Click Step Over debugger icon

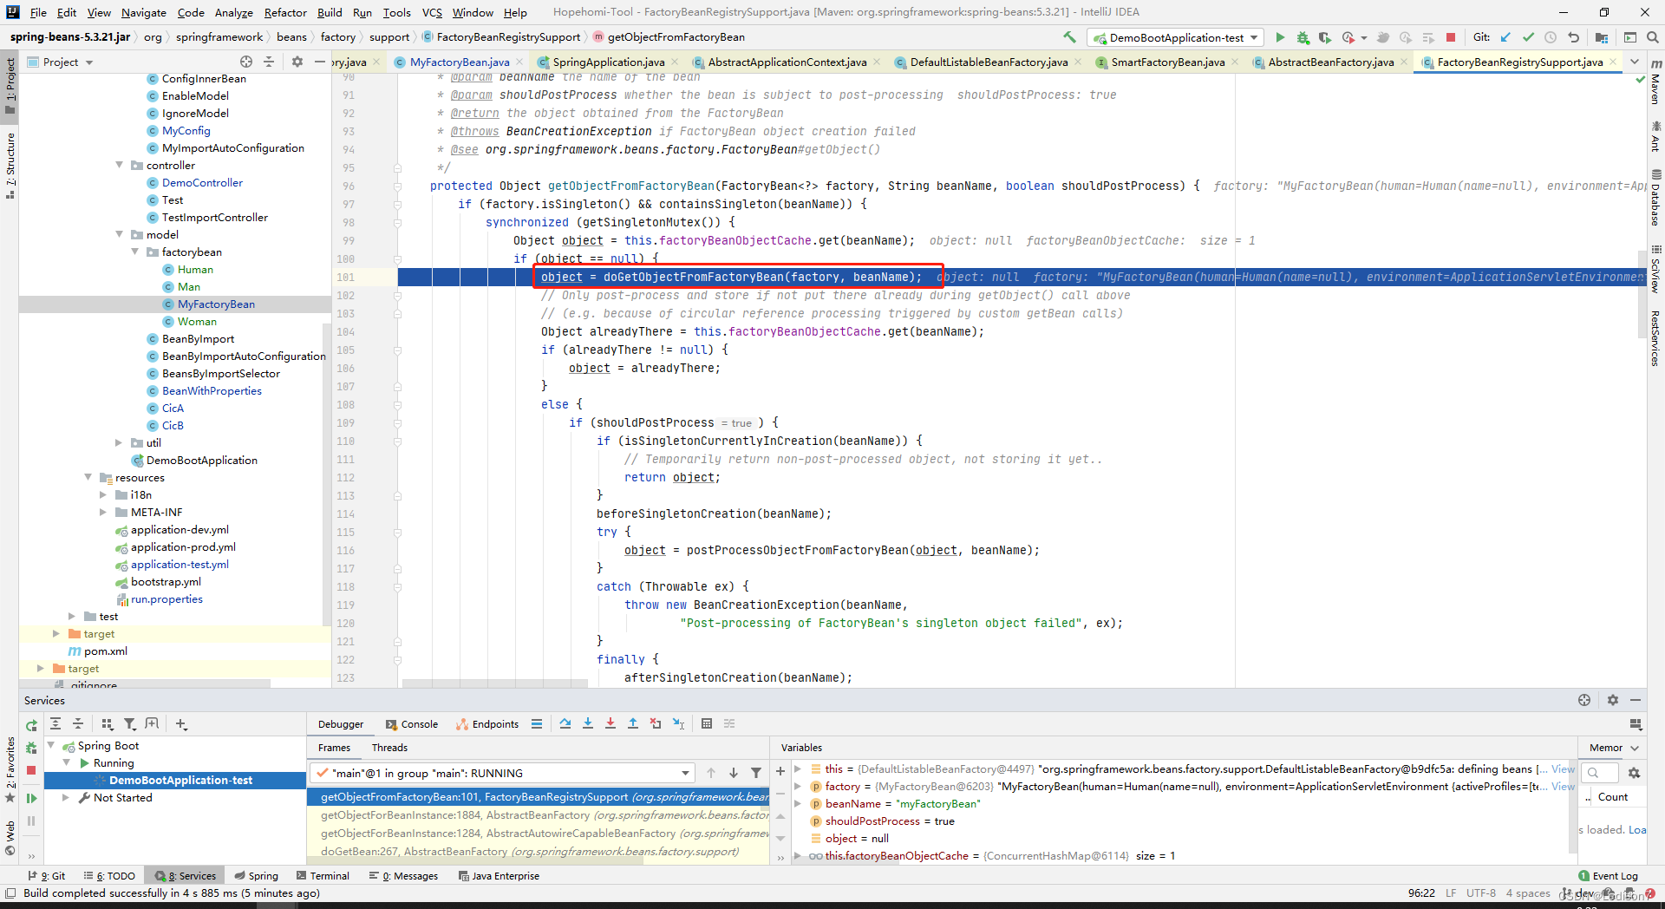[565, 723]
